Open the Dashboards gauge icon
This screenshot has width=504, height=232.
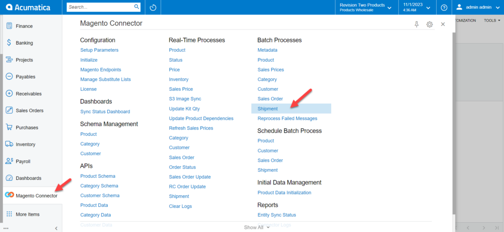click(9, 178)
